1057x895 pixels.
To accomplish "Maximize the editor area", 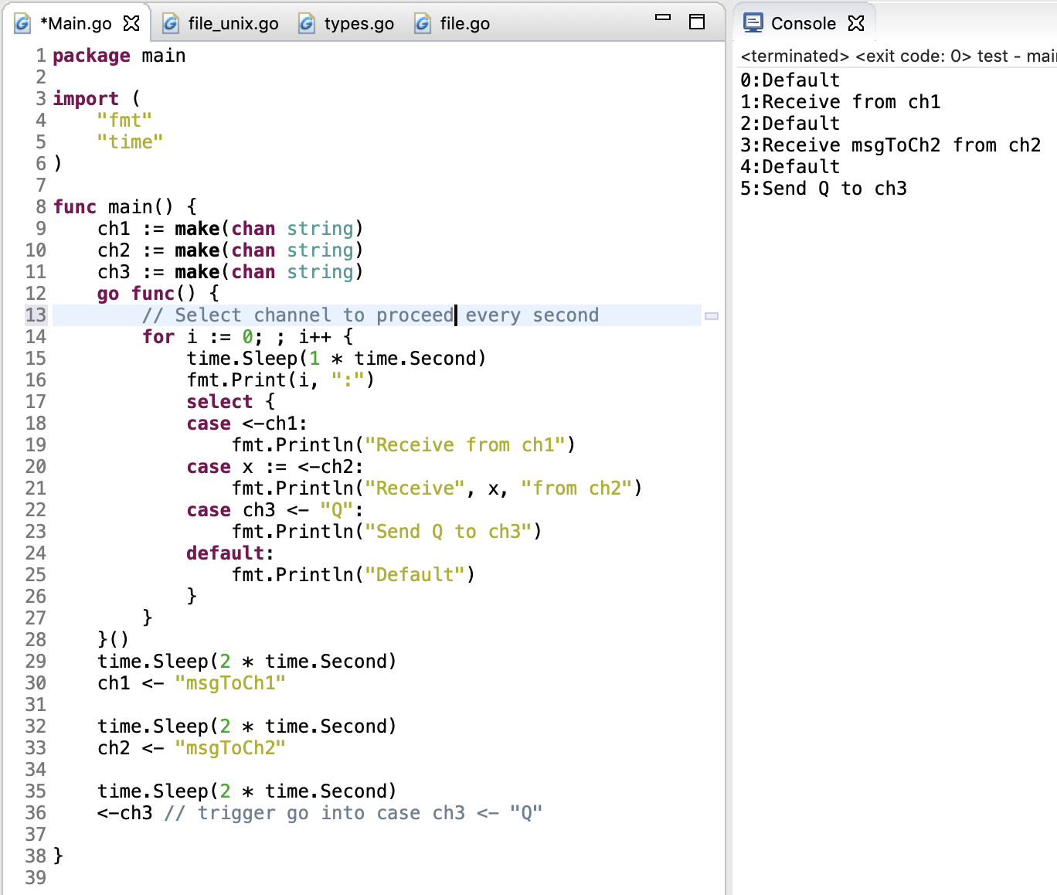I will click(697, 22).
